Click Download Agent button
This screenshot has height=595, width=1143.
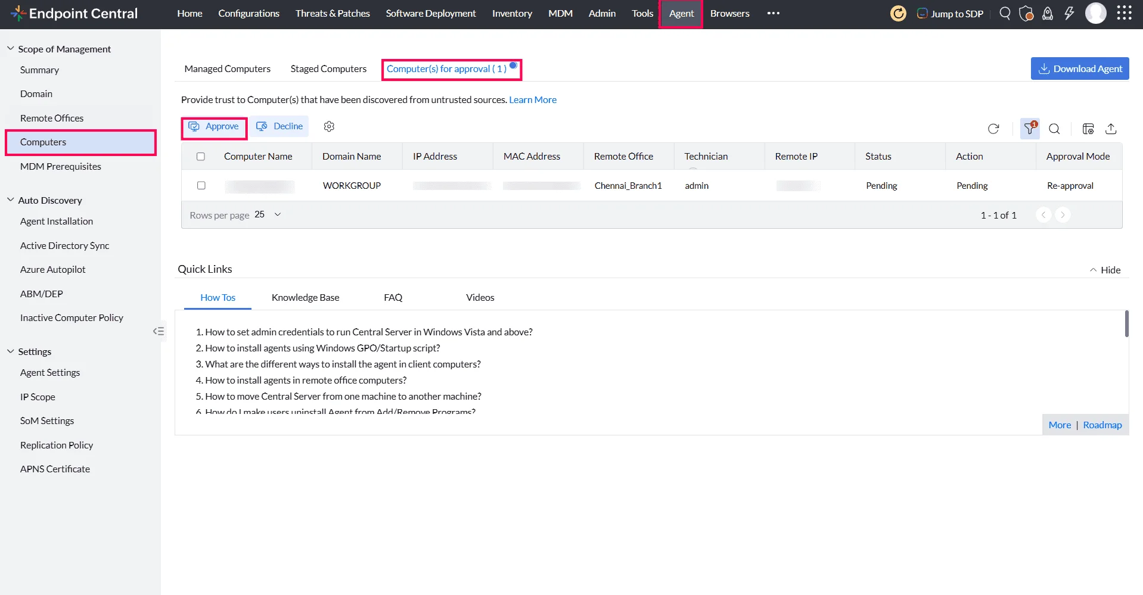pyautogui.click(x=1080, y=68)
